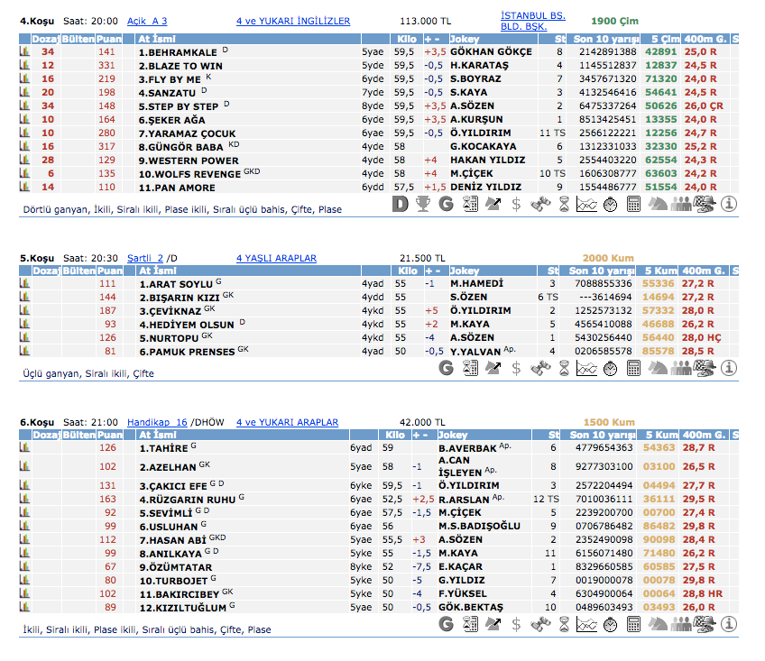Open the 4 ve YUKARI İNGİLİZLER link

click(293, 21)
